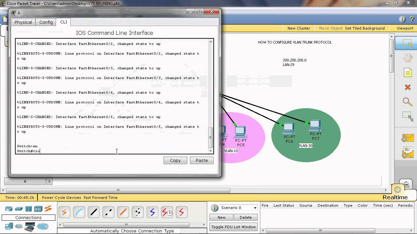Pick the Console cable connection
417x234 pixels.
[x=79, y=213]
